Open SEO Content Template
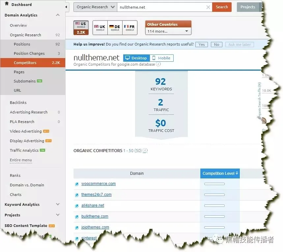The height and width of the screenshot is (252, 283). coord(26,225)
